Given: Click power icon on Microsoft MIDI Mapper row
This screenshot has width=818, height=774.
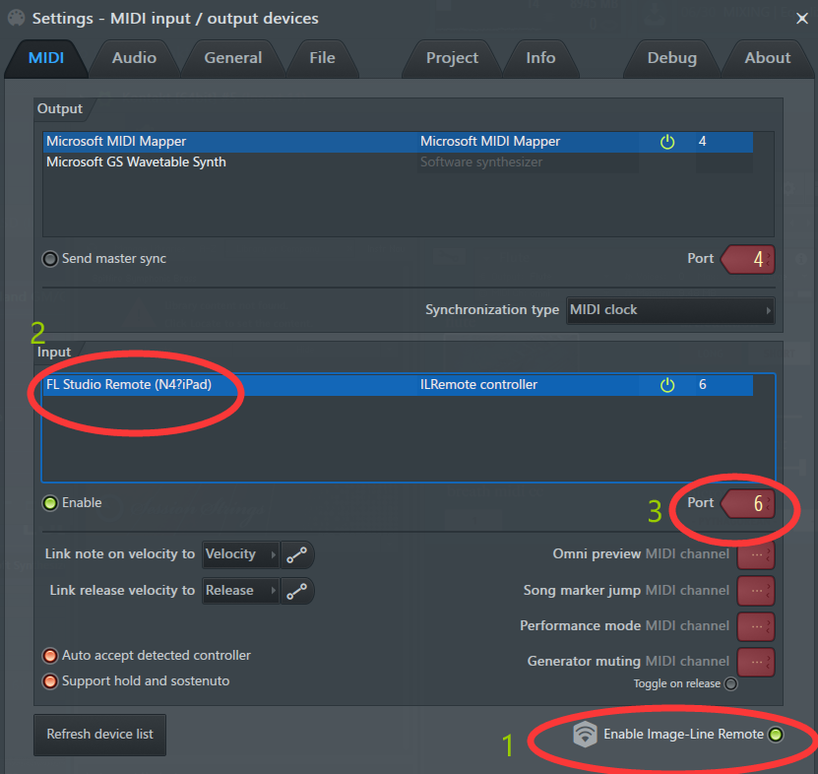Looking at the screenshot, I should (667, 142).
